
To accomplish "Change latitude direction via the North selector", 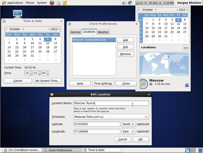I will [x=128, y=124].
